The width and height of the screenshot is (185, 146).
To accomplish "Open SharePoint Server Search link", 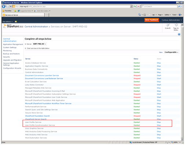I will [x=36, y=119].
